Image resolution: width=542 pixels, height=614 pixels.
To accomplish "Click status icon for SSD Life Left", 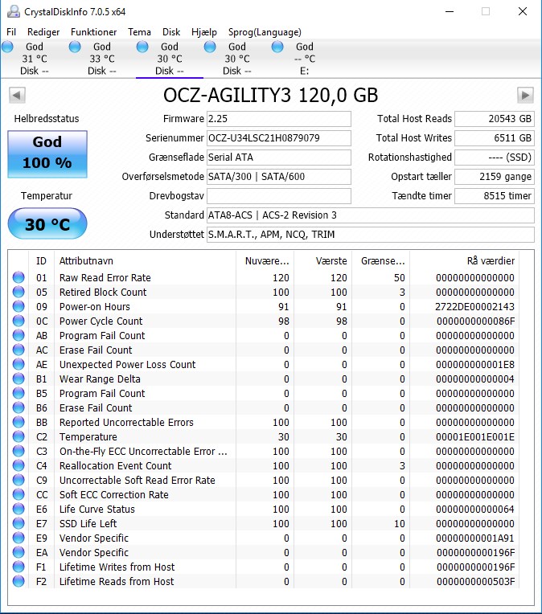I will (x=18, y=523).
